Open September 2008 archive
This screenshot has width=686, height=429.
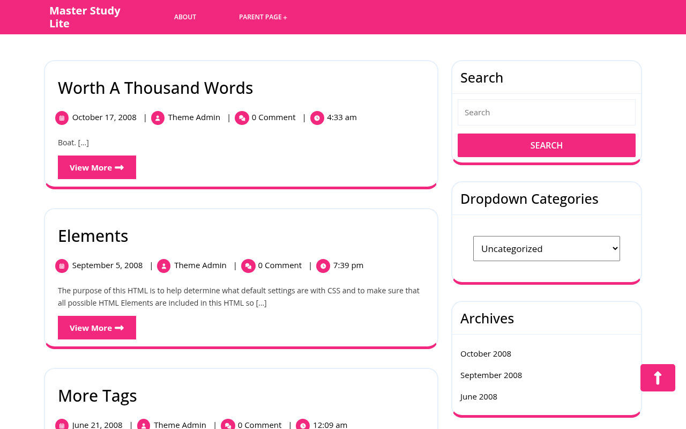[x=491, y=375]
